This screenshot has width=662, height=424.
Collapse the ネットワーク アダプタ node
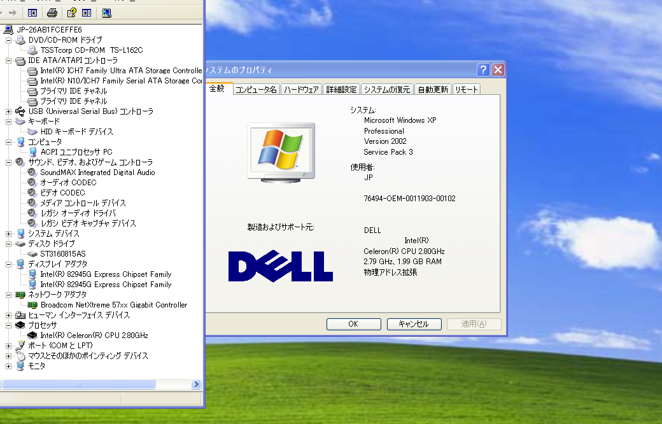pos(8,295)
